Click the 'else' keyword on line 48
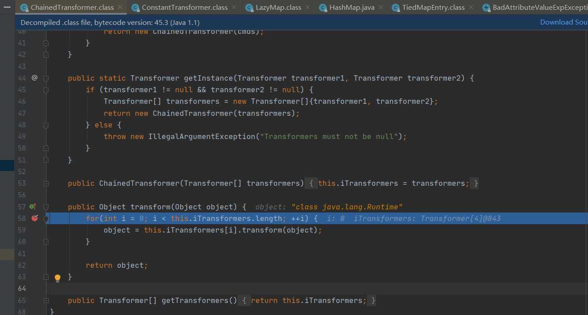This screenshot has height=315, width=588. (104, 125)
